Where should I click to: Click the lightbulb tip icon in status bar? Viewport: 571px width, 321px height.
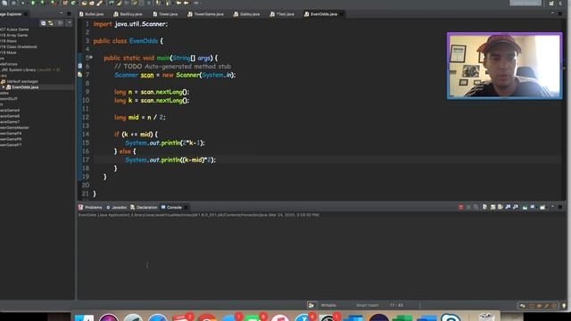point(564,306)
